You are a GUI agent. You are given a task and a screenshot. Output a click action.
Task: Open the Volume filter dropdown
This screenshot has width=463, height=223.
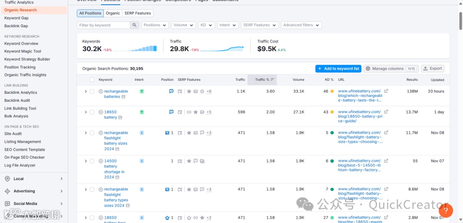183,25
